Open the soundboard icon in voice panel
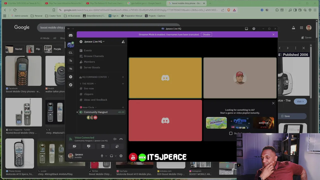The image size is (320, 180). pyautogui.click(x=117, y=146)
